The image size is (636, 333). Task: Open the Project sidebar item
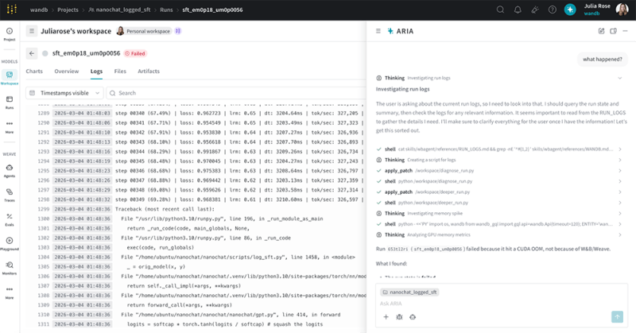pyautogui.click(x=10, y=34)
